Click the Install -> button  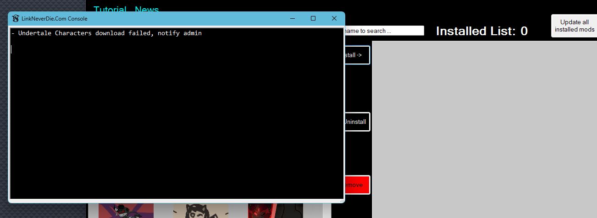pos(357,55)
